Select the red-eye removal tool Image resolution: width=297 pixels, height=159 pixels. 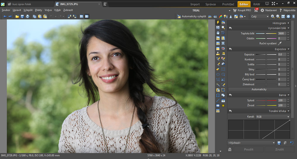click(223, 49)
